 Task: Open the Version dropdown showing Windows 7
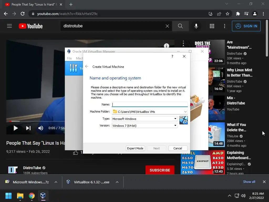(x=145, y=125)
